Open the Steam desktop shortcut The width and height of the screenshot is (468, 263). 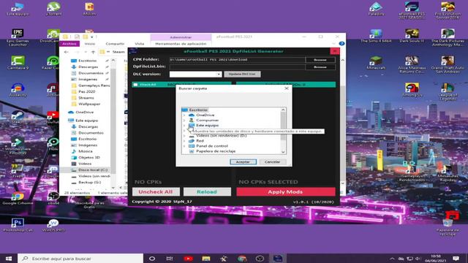[18, 117]
